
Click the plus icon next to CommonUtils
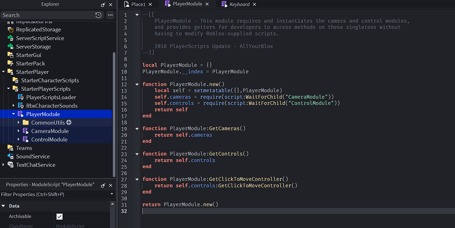(69, 122)
